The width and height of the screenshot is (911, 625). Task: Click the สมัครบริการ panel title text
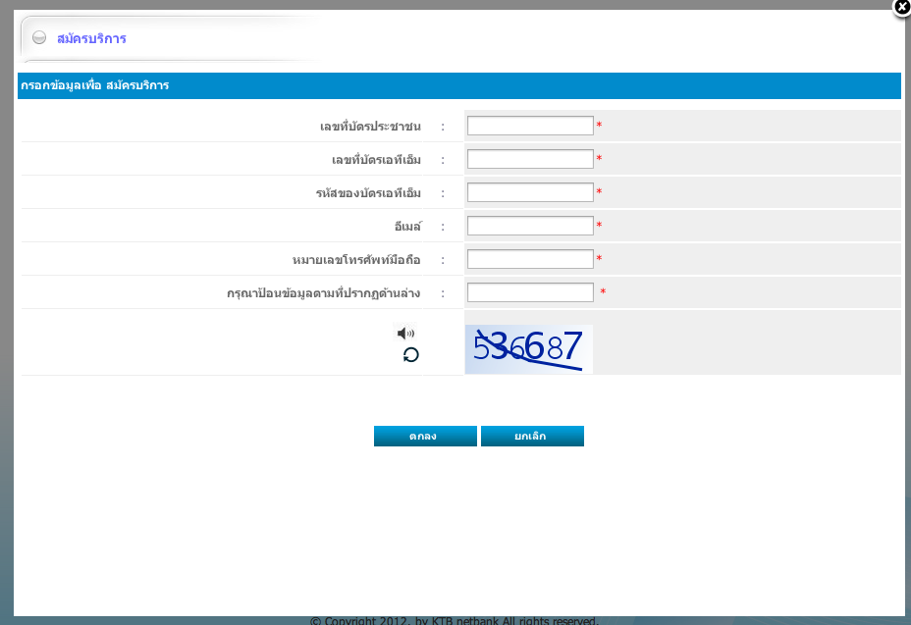tap(90, 39)
